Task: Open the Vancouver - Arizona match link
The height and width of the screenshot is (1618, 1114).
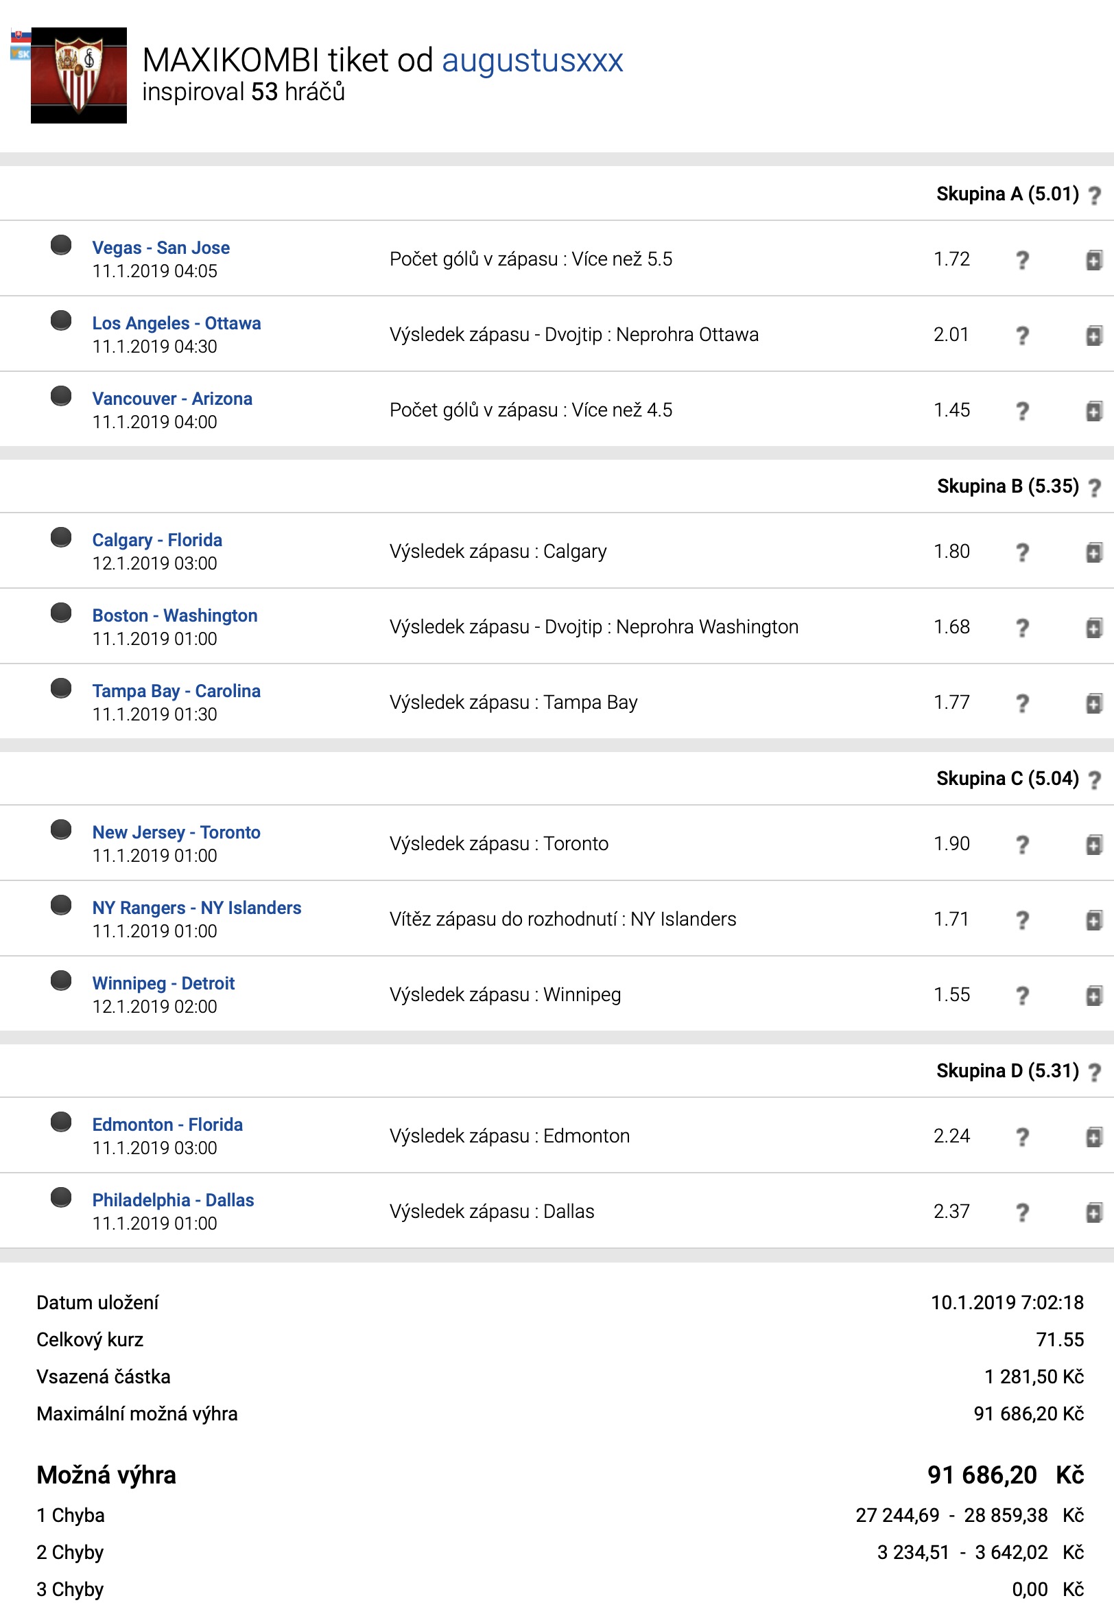Action: (172, 399)
